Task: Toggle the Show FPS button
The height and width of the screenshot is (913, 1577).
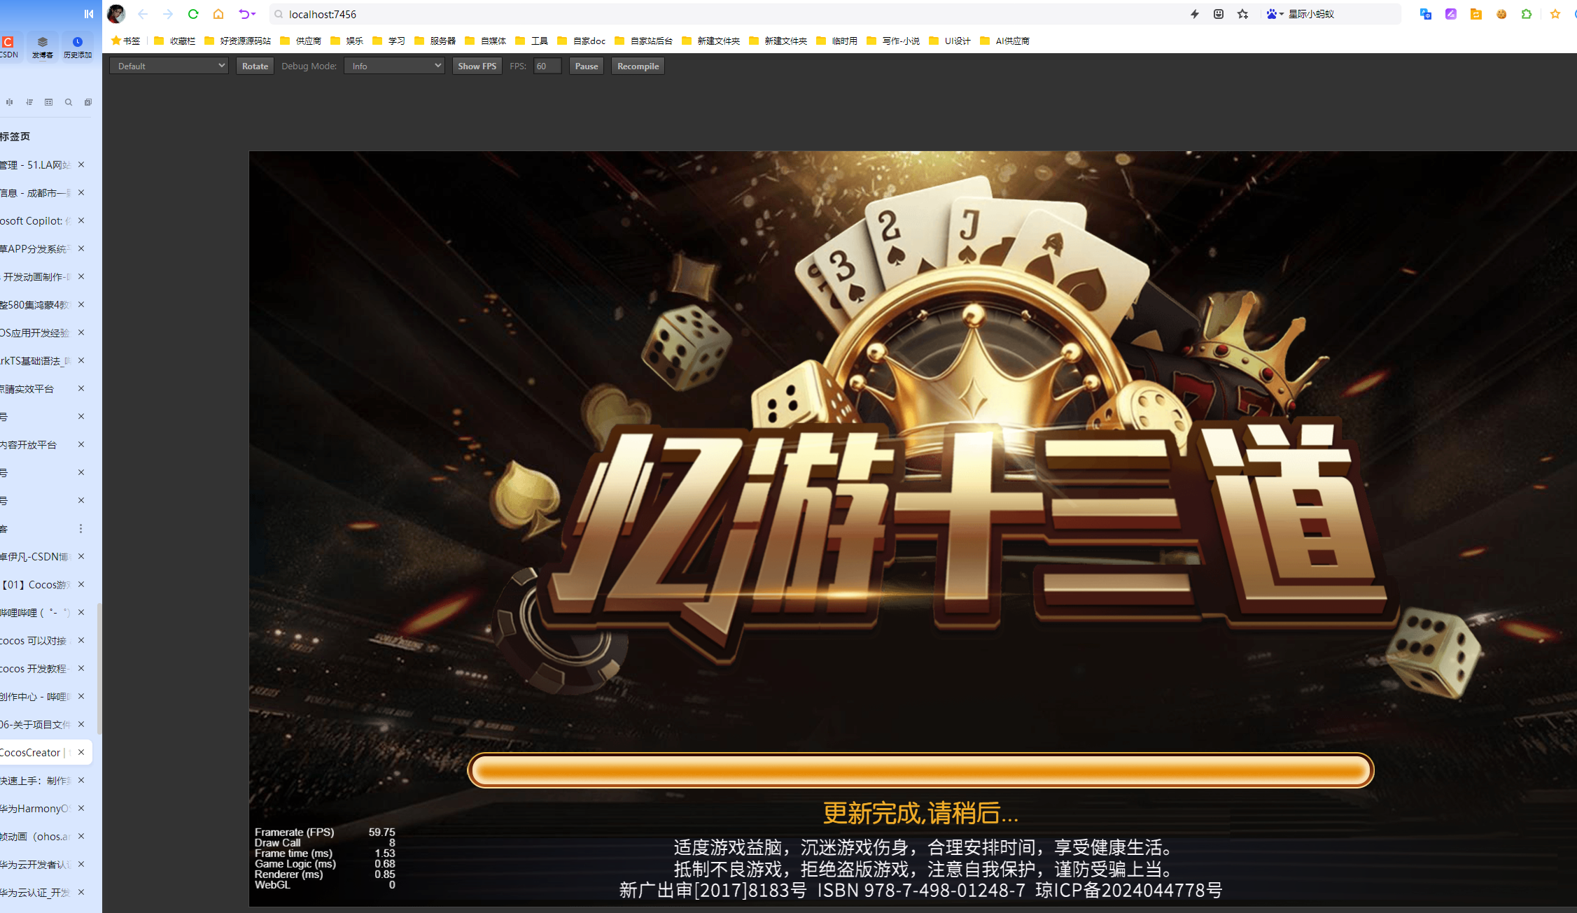Action: click(477, 66)
